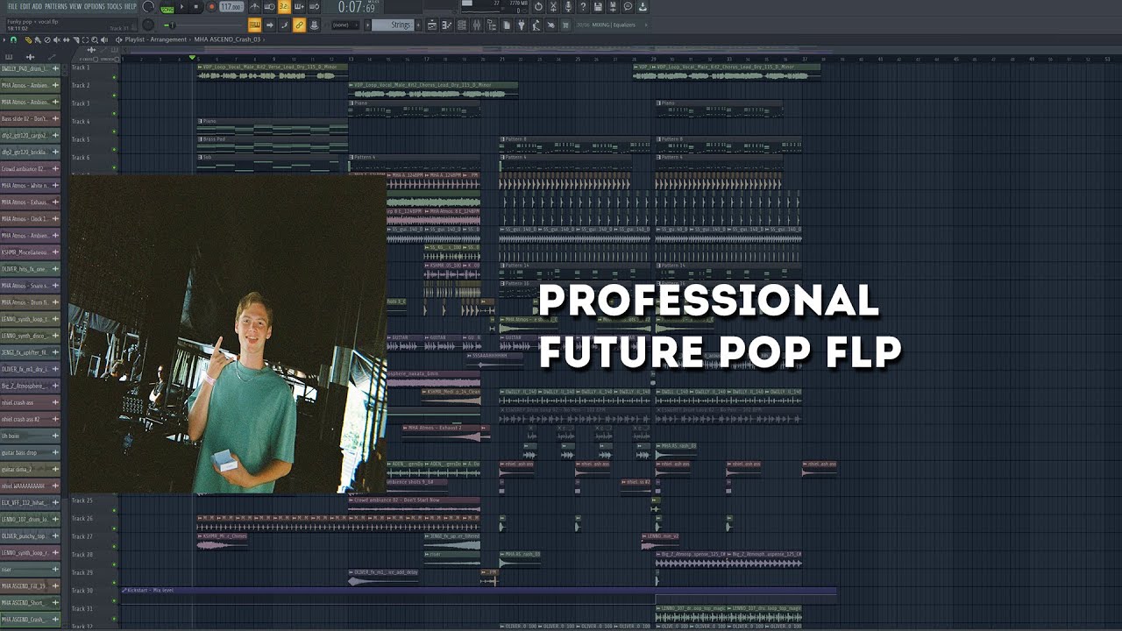Click the download tray icon
Image resolution: width=1122 pixels, height=631 pixels.
click(643, 6)
